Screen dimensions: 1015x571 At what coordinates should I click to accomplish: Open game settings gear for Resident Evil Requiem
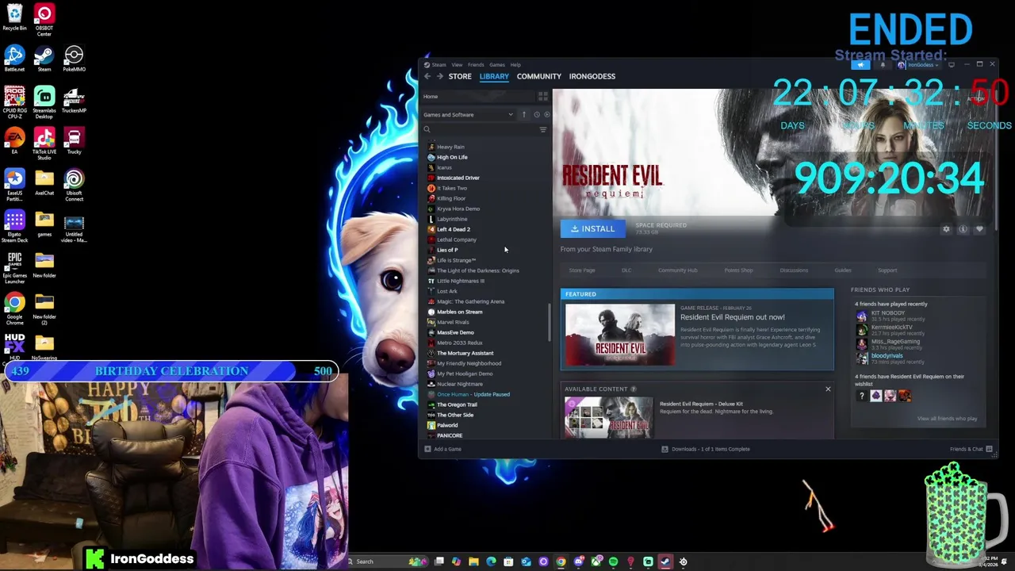pyautogui.click(x=946, y=229)
